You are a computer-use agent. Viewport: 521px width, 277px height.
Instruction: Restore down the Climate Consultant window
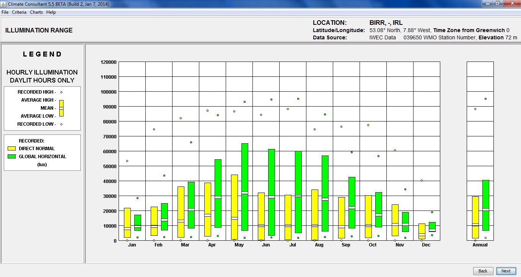[x=497, y=3]
